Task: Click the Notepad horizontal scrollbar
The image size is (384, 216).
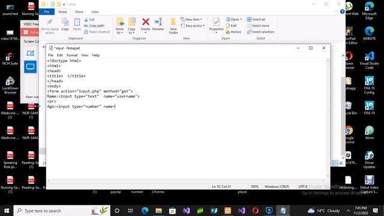Action: 186,181
